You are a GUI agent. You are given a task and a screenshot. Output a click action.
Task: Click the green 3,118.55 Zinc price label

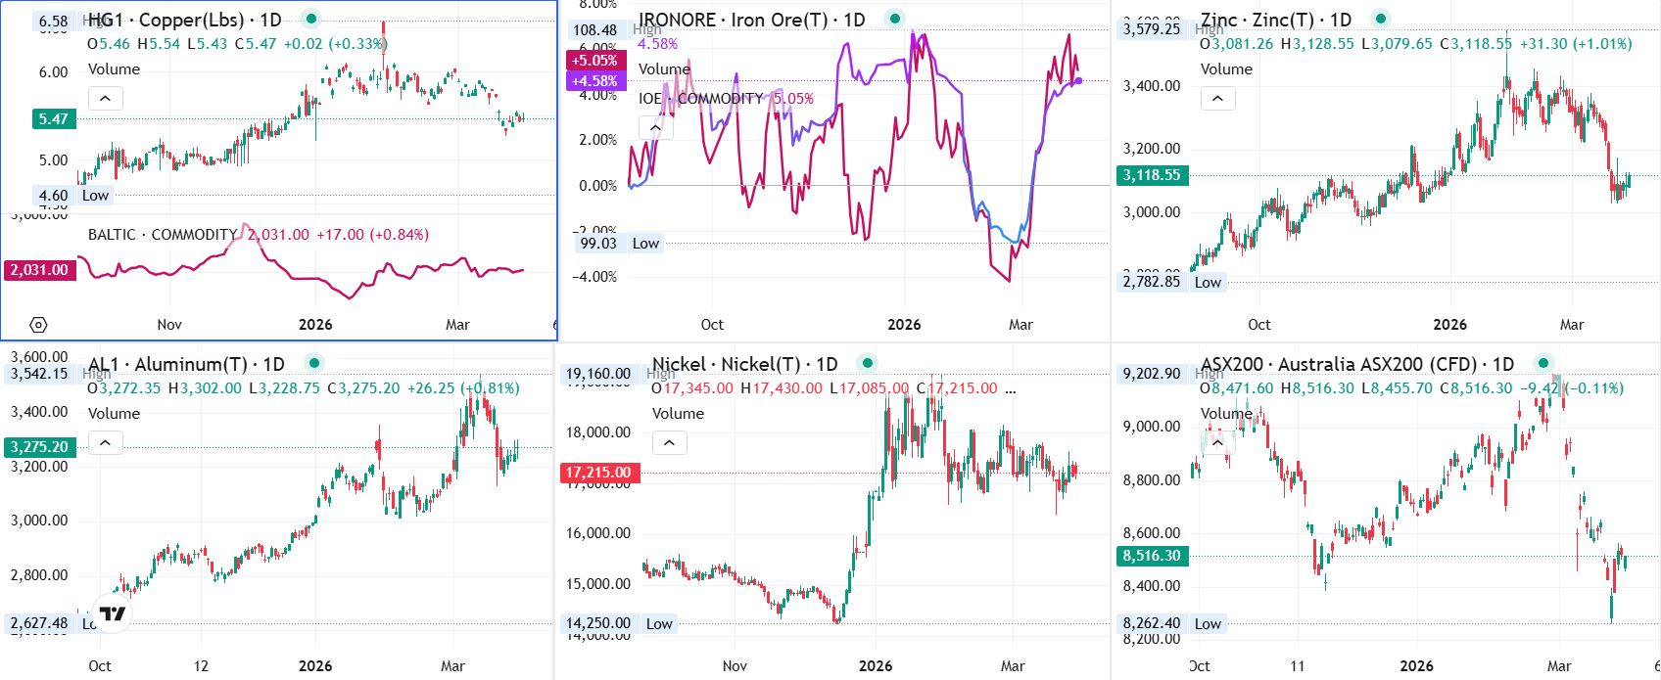[1152, 175]
